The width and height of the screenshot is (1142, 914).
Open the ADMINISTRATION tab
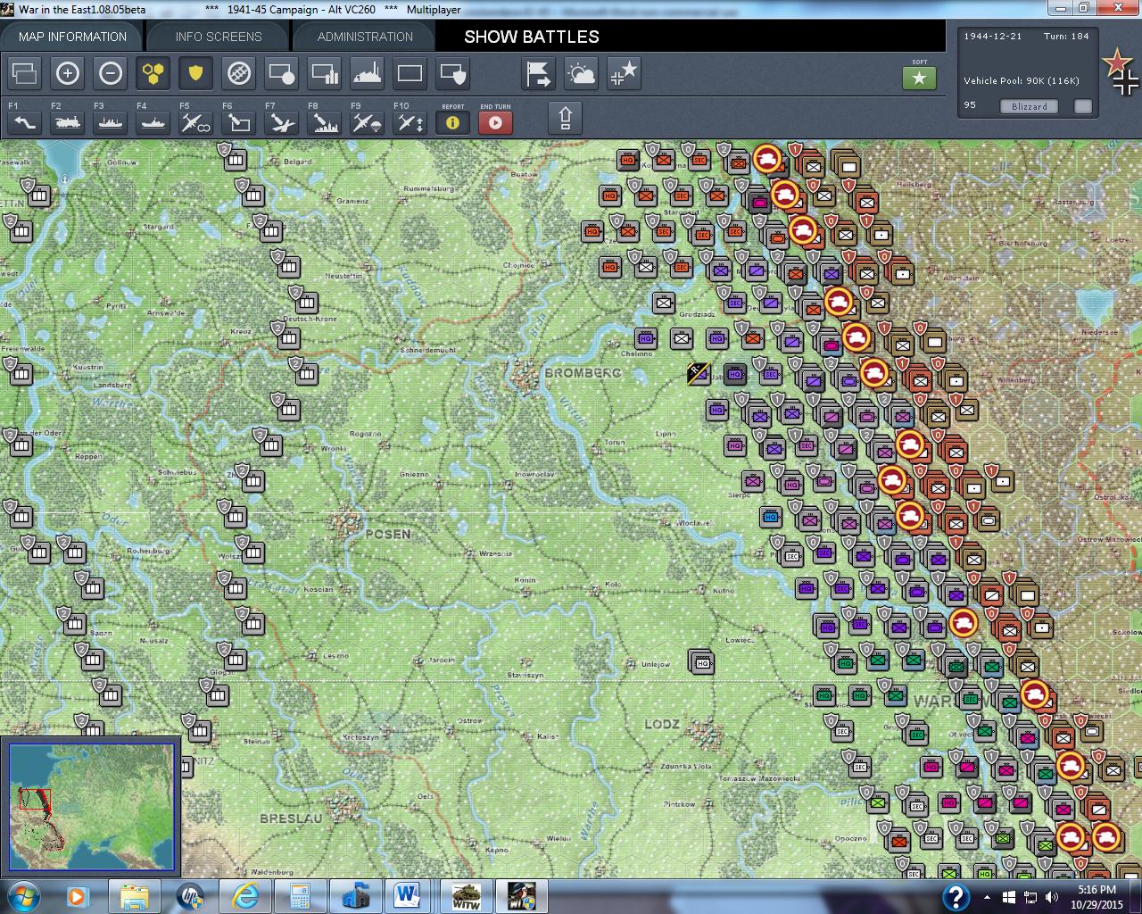(x=365, y=37)
